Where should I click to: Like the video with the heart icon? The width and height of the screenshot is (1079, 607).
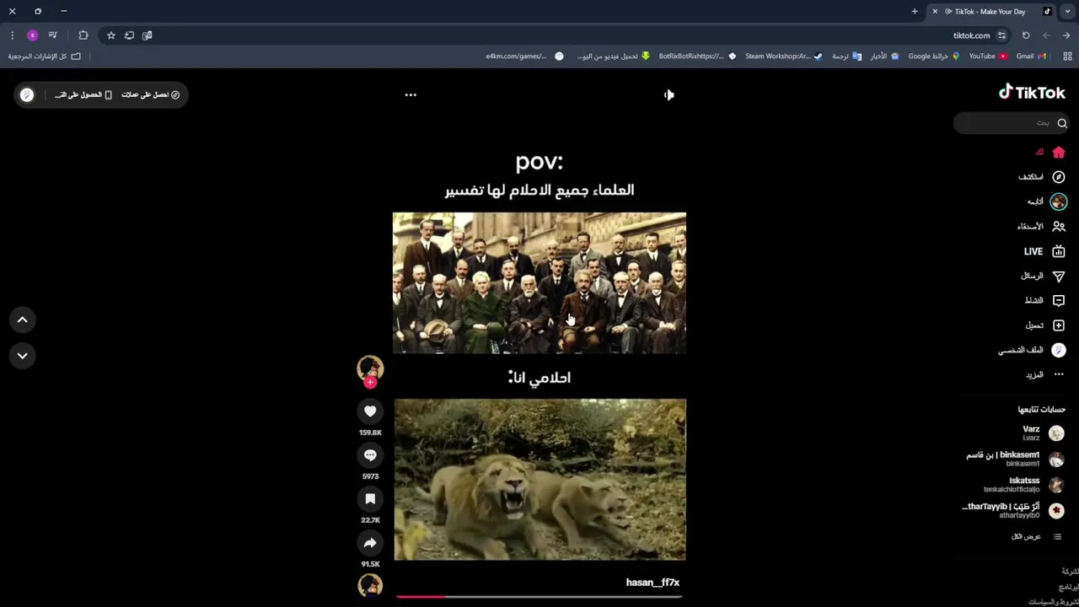(x=370, y=411)
